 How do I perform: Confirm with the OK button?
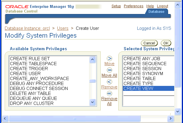click(166, 43)
